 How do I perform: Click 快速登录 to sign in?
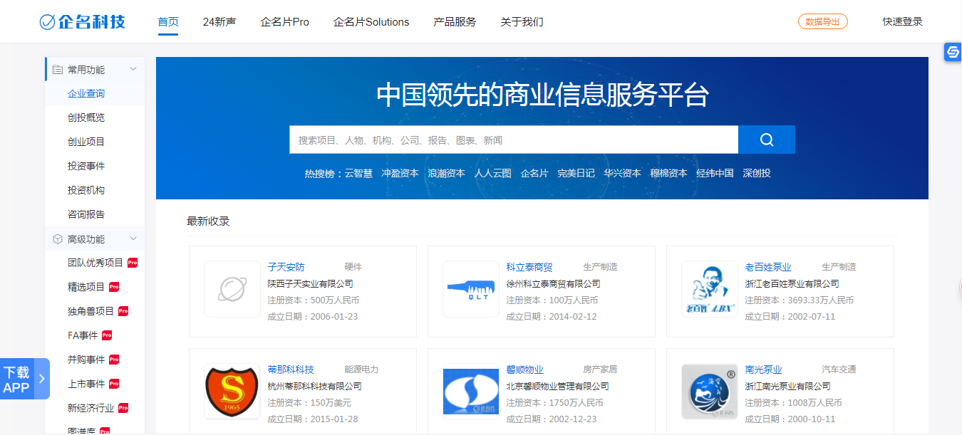click(x=903, y=21)
